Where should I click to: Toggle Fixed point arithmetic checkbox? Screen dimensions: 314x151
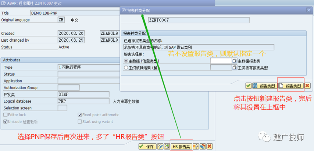coord(80,115)
